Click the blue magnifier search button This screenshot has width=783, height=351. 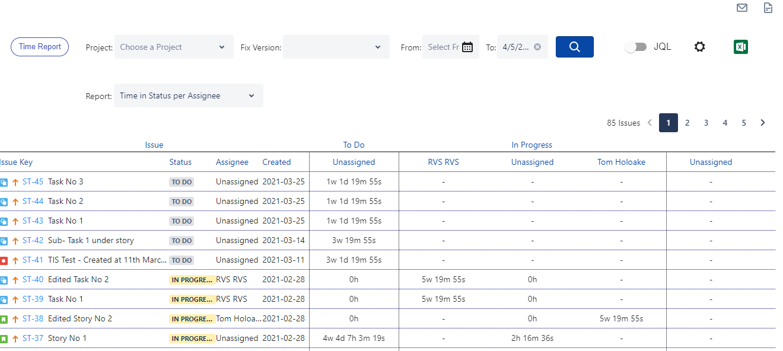574,47
